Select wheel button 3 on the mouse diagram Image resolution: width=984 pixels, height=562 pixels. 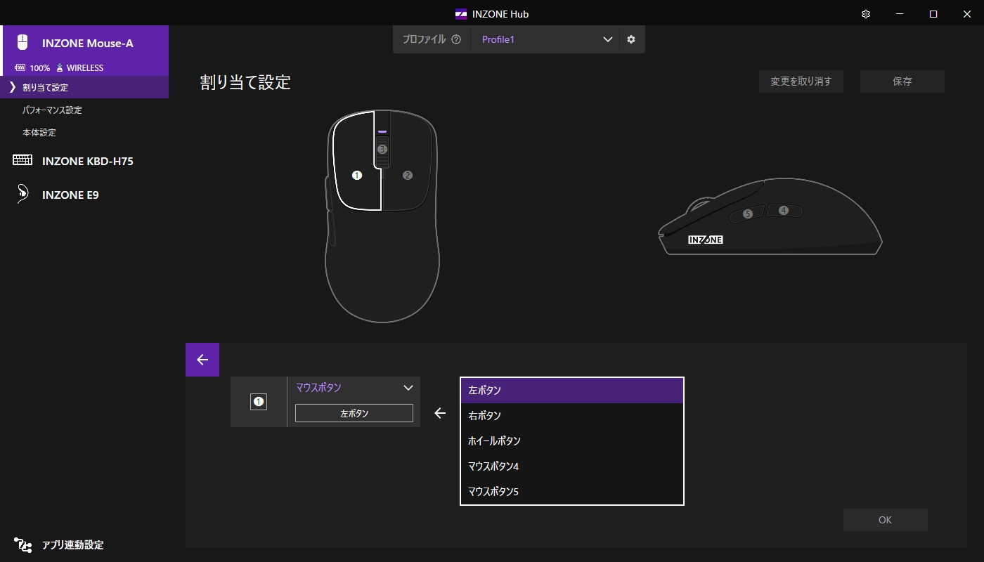tap(382, 149)
